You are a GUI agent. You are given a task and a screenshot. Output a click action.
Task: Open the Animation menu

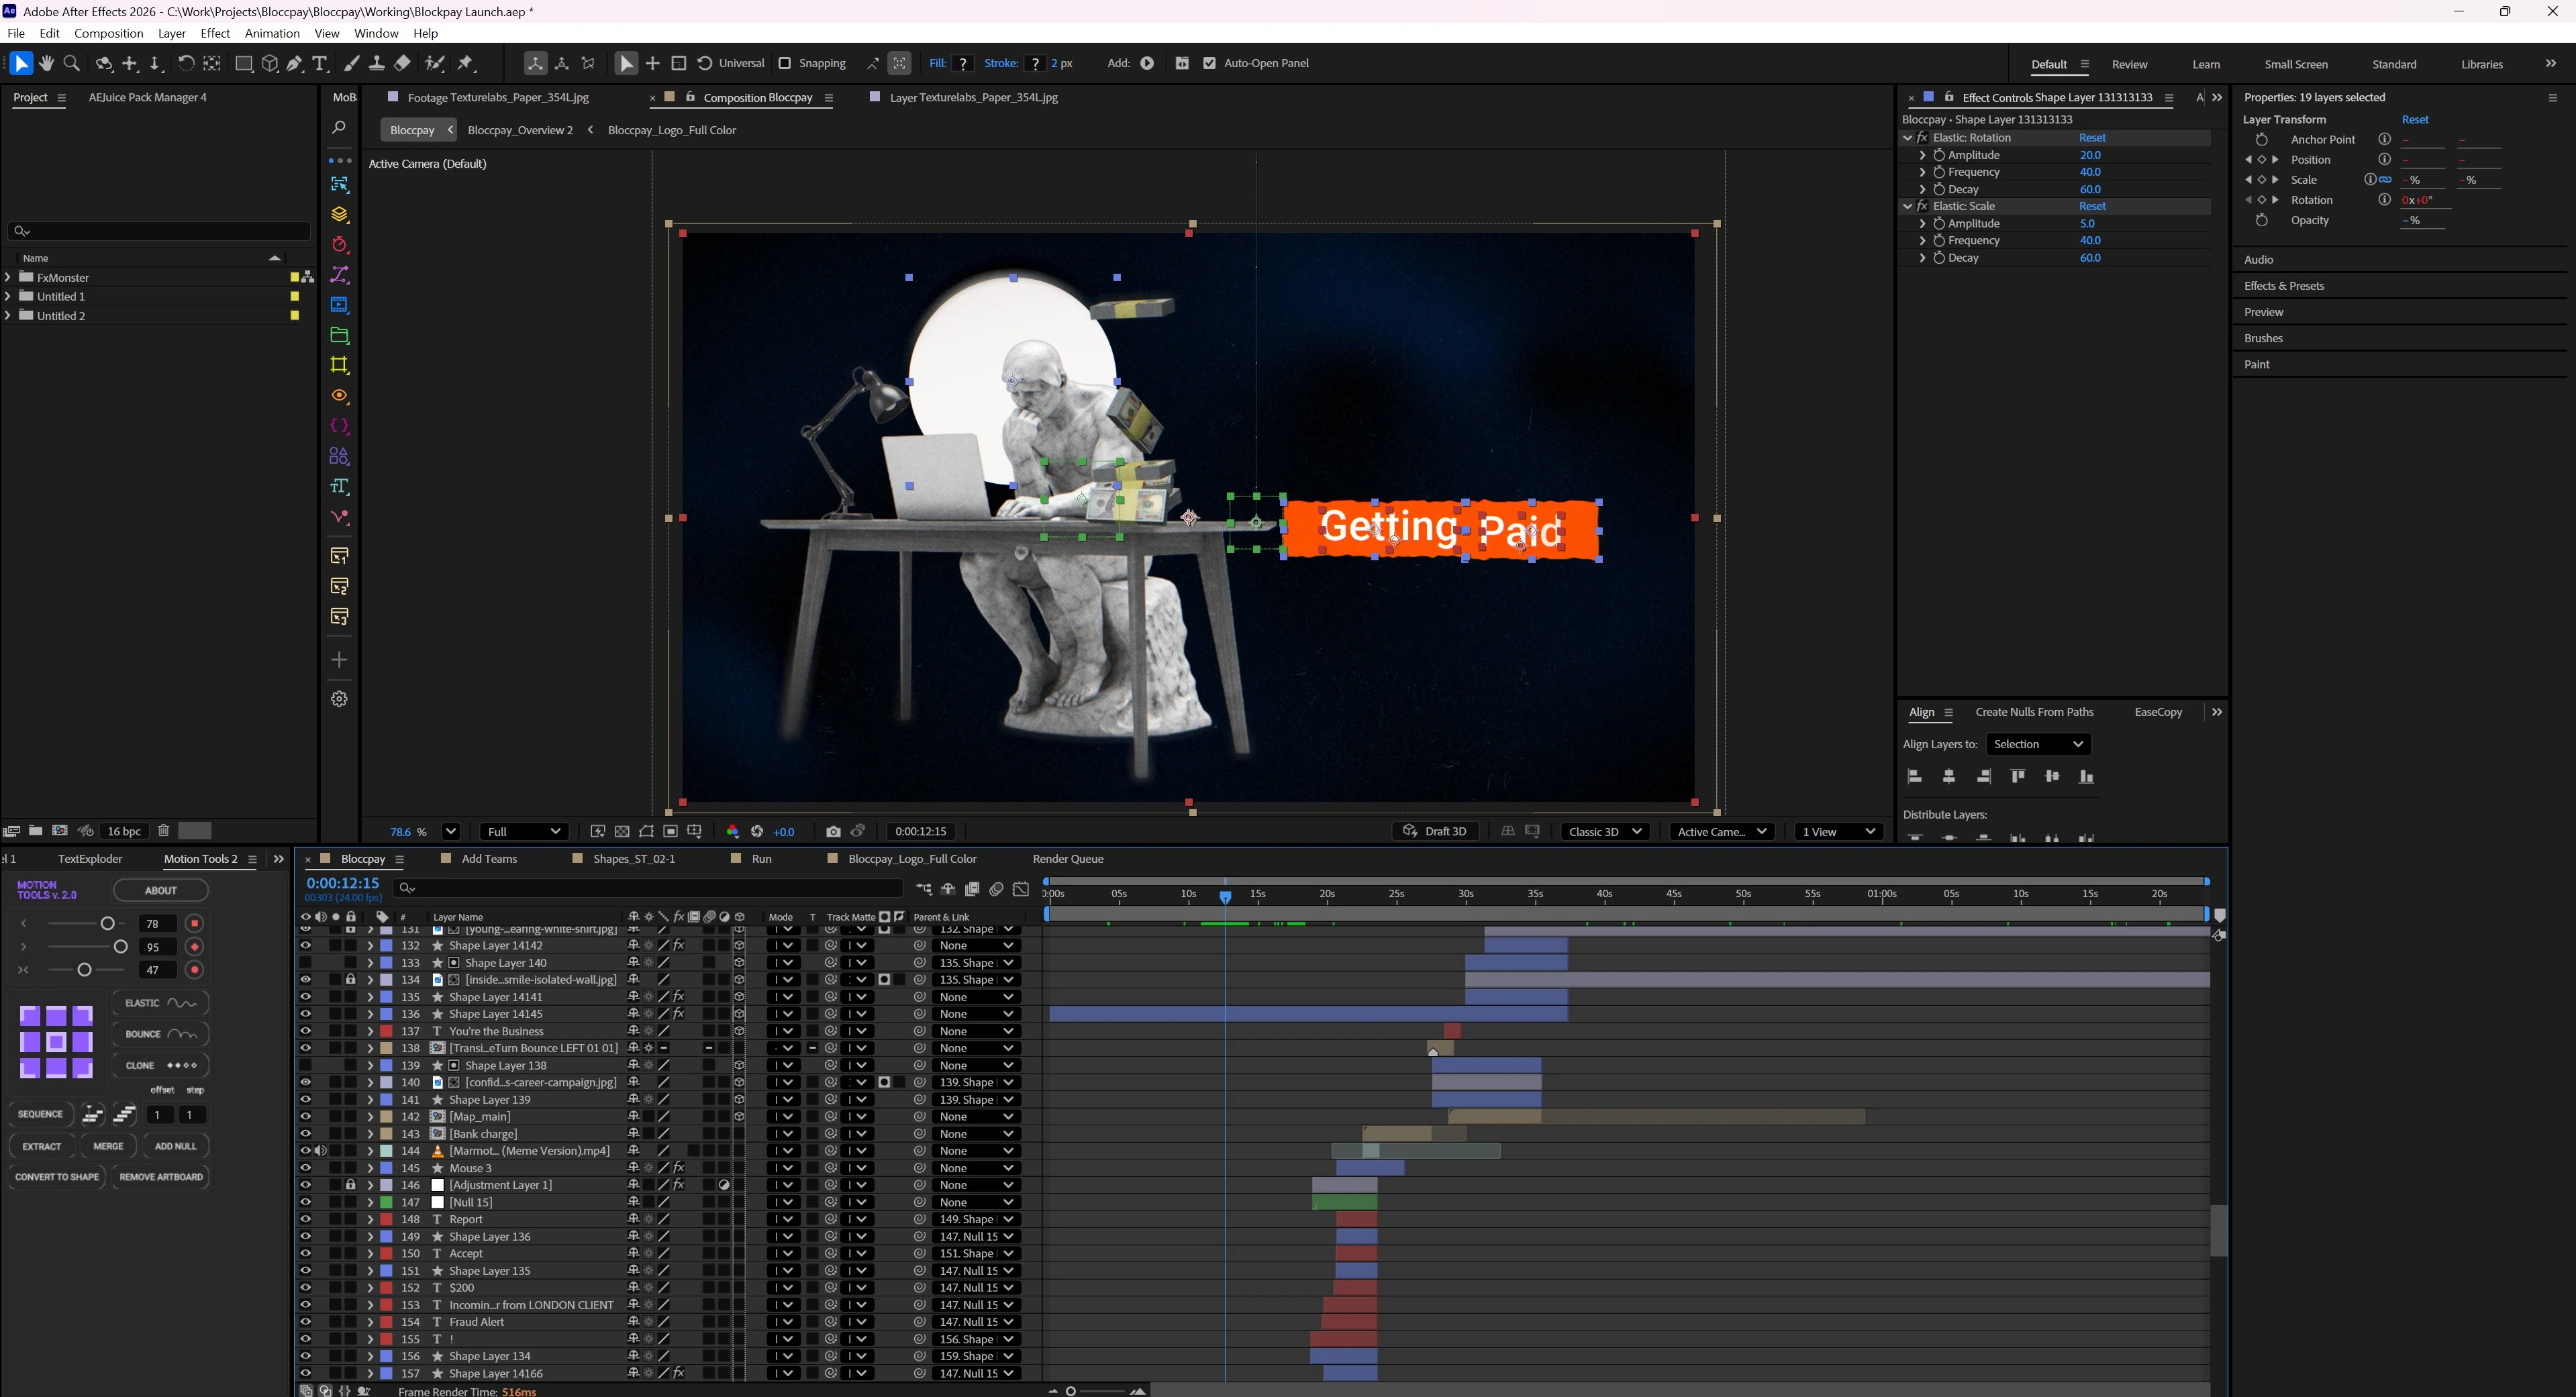pyautogui.click(x=272, y=33)
